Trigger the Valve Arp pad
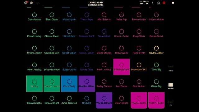The width and height of the screenshot is (199, 112). [122, 17]
